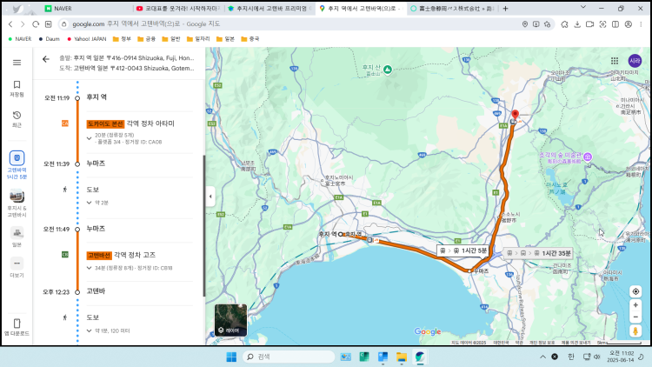Open the 후지시 & 고텐바시 sidebar thumbnail
This screenshot has height=367, width=652.
click(x=17, y=203)
